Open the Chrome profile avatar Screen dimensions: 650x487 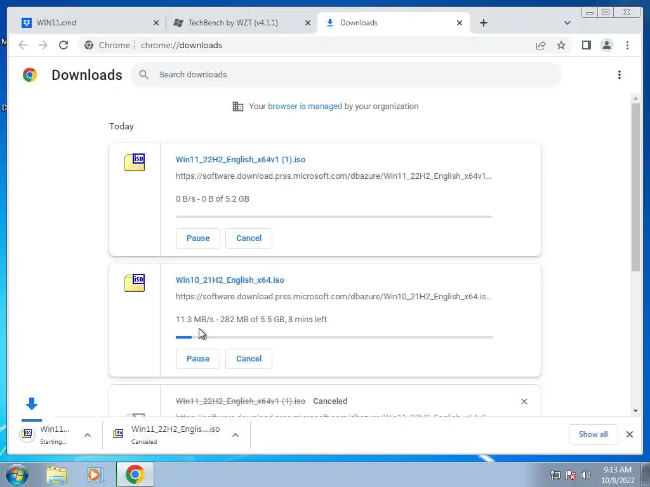606,45
